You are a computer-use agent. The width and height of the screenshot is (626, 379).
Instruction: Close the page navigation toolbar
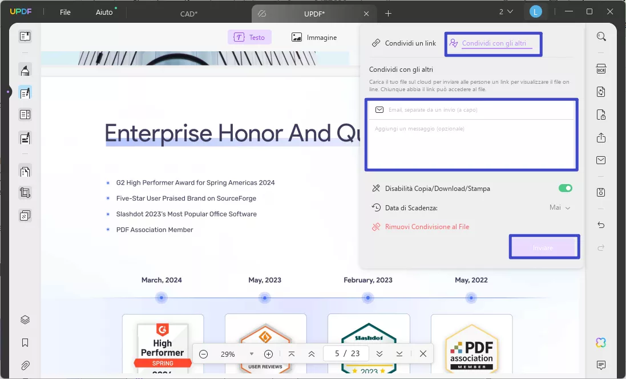coord(423,354)
